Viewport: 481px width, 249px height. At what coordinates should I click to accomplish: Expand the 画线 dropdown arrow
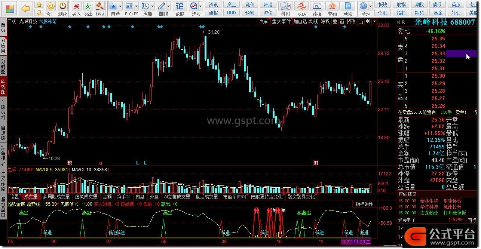pyautogui.click(x=169, y=6)
